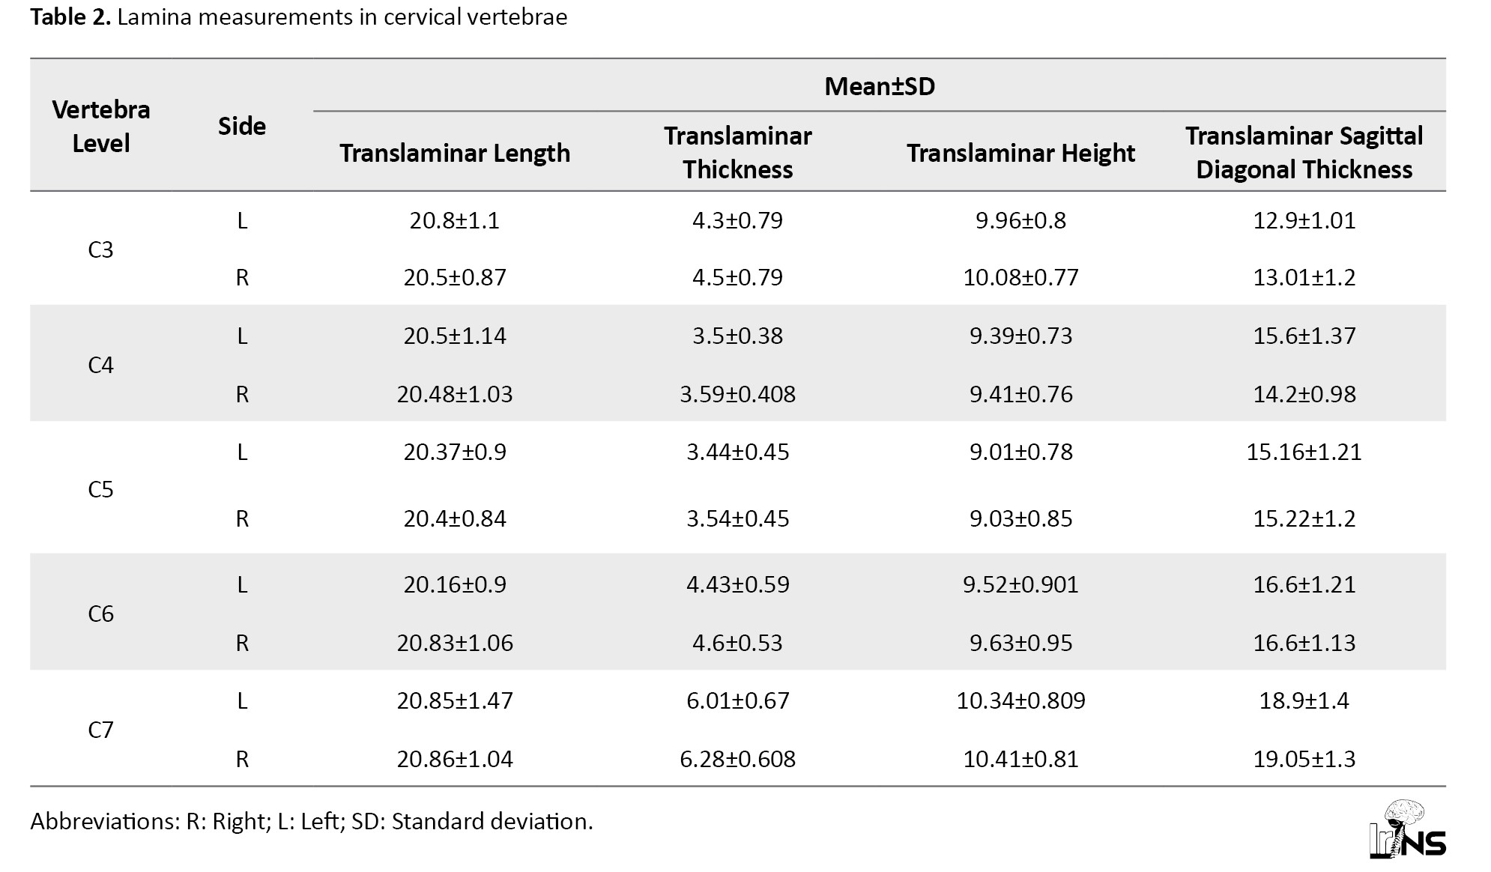Image resolution: width=1491 pixels, height=872 pixels.
Task: Select the Translaminar Length column header
Action: coord(455,153)
